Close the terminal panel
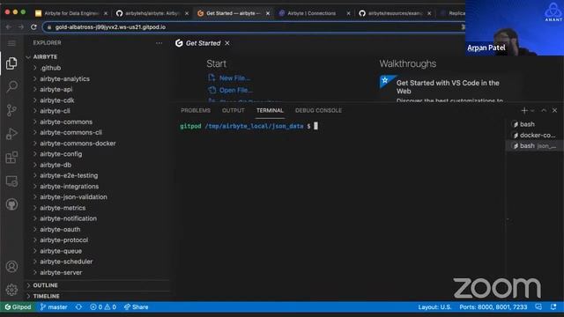Screen dimensions: 564x317 [x=554, y=110]
